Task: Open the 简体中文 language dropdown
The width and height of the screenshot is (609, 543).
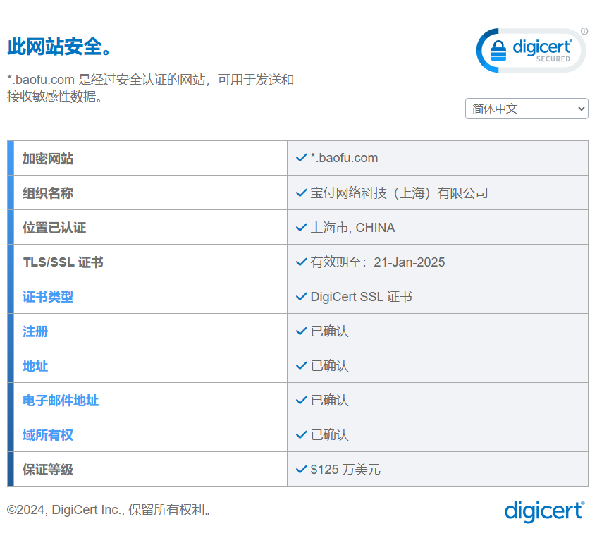Action: tap(527, 109)
